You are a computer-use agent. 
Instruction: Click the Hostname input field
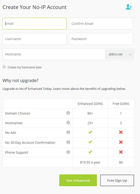point(54,54)
